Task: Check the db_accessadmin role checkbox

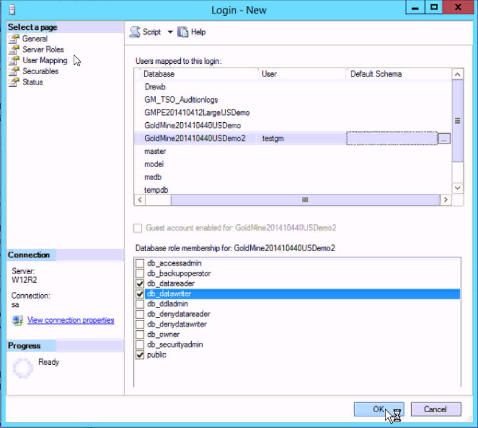Action: 141,263
